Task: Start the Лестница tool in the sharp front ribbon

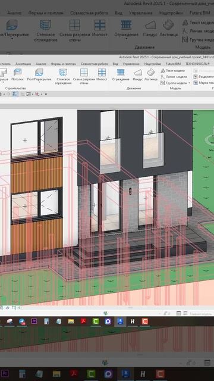Action: (151, 74)
